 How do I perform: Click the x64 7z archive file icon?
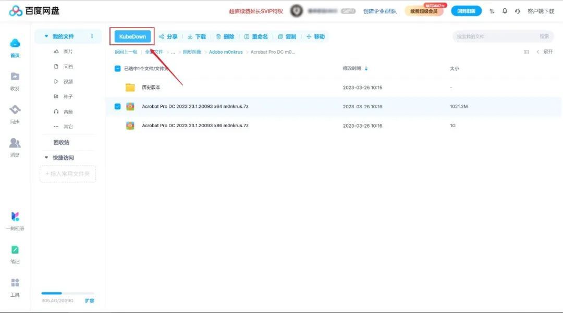click(130, 106)
